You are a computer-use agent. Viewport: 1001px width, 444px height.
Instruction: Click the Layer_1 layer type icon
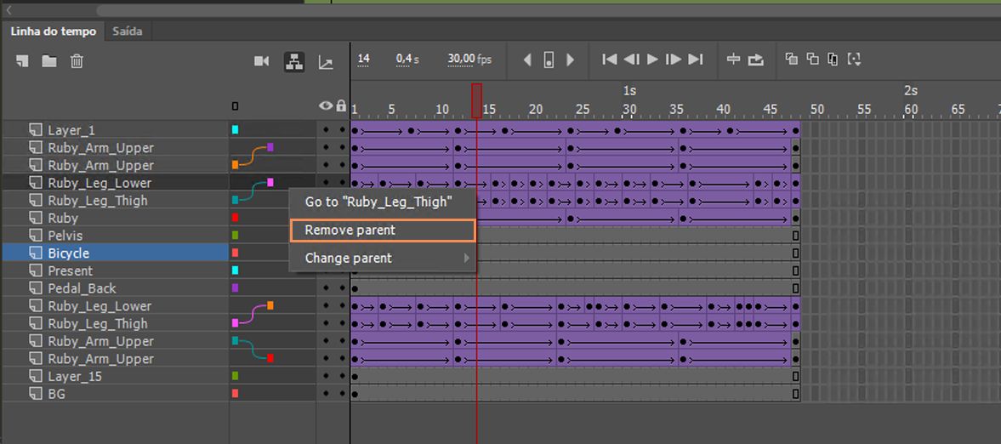click(x=36, y=130)
